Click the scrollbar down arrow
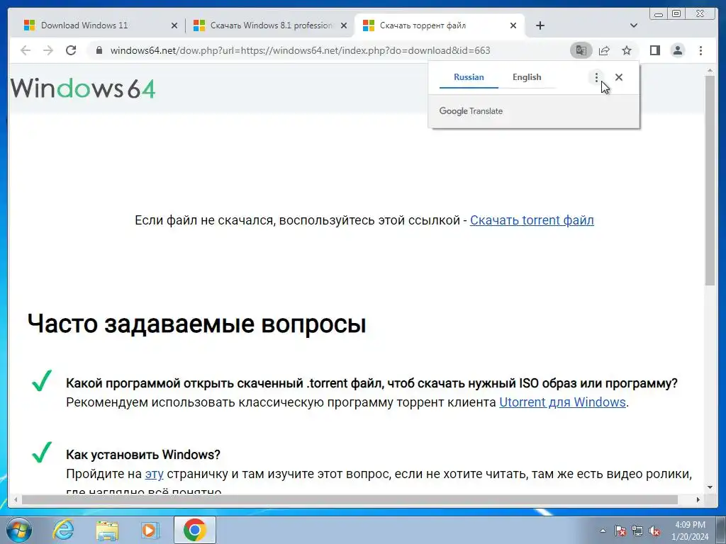Image resolution: width=726 pixels, height=544 pixels. click(x=710, y=487)
